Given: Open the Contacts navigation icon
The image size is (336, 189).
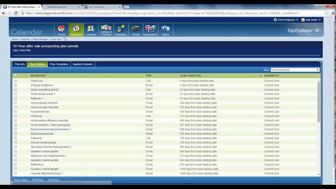Looking at the screenshot, I should (x=91, y=30).
